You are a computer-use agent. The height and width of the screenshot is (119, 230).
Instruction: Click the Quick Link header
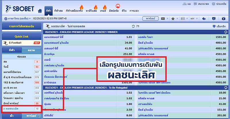22,37
